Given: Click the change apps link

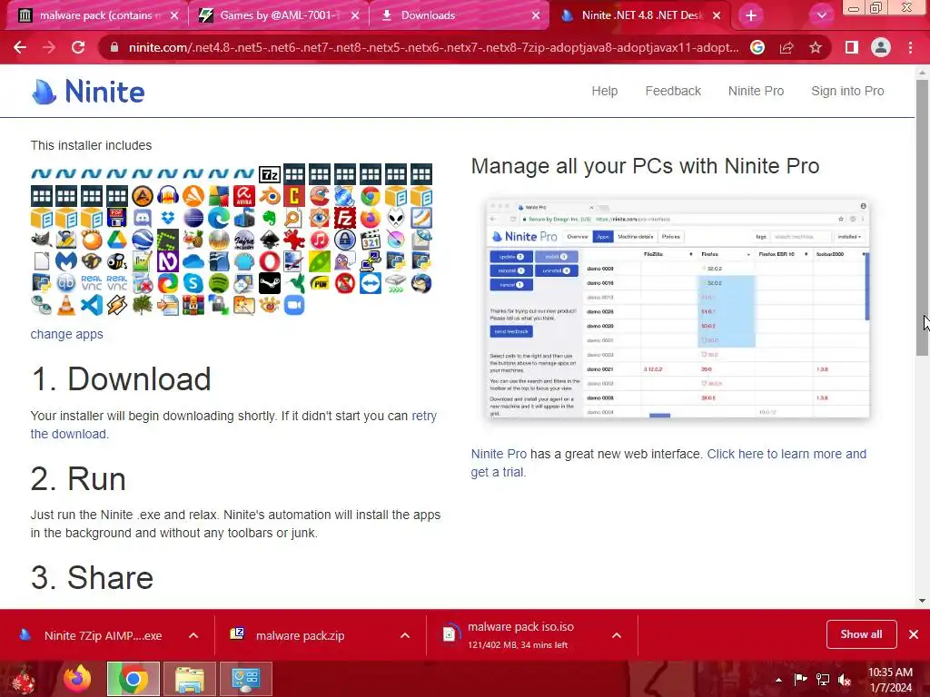Looking at the screenshot, I should pos(66,334).
